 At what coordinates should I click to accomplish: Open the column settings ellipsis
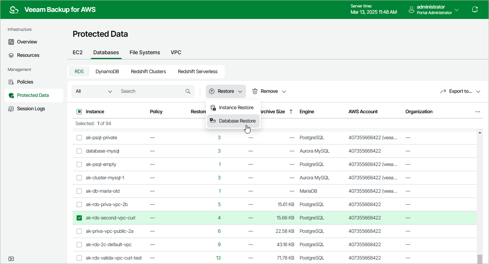pyautogui.click(x=478, y=112)
